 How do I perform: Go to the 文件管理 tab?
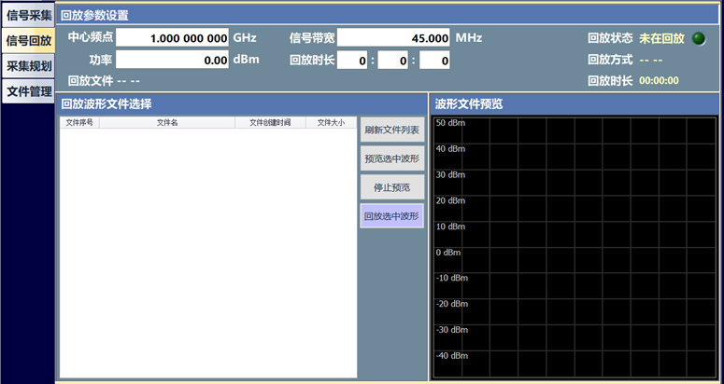[28, 91]
